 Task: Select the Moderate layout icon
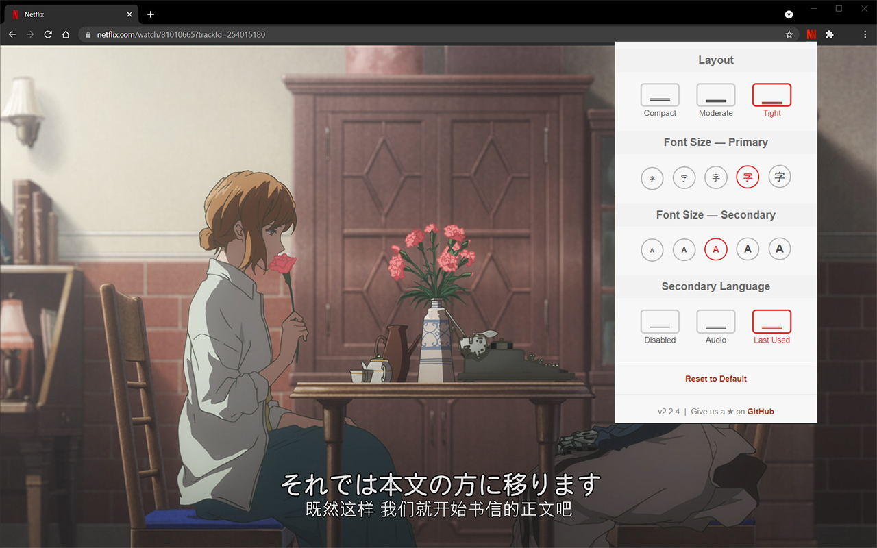pyautogui.click(x=716, y=95)
